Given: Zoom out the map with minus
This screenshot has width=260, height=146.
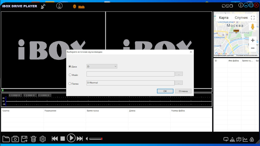Looking at the screenshot, I should pyautogui.click(x=252, y=48).
